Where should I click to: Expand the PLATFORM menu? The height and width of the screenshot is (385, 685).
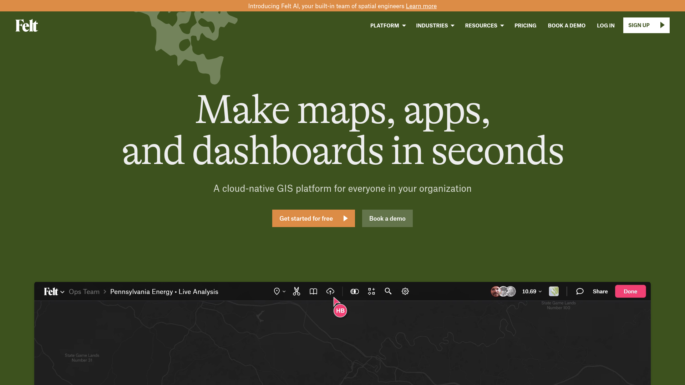[388, 26]
